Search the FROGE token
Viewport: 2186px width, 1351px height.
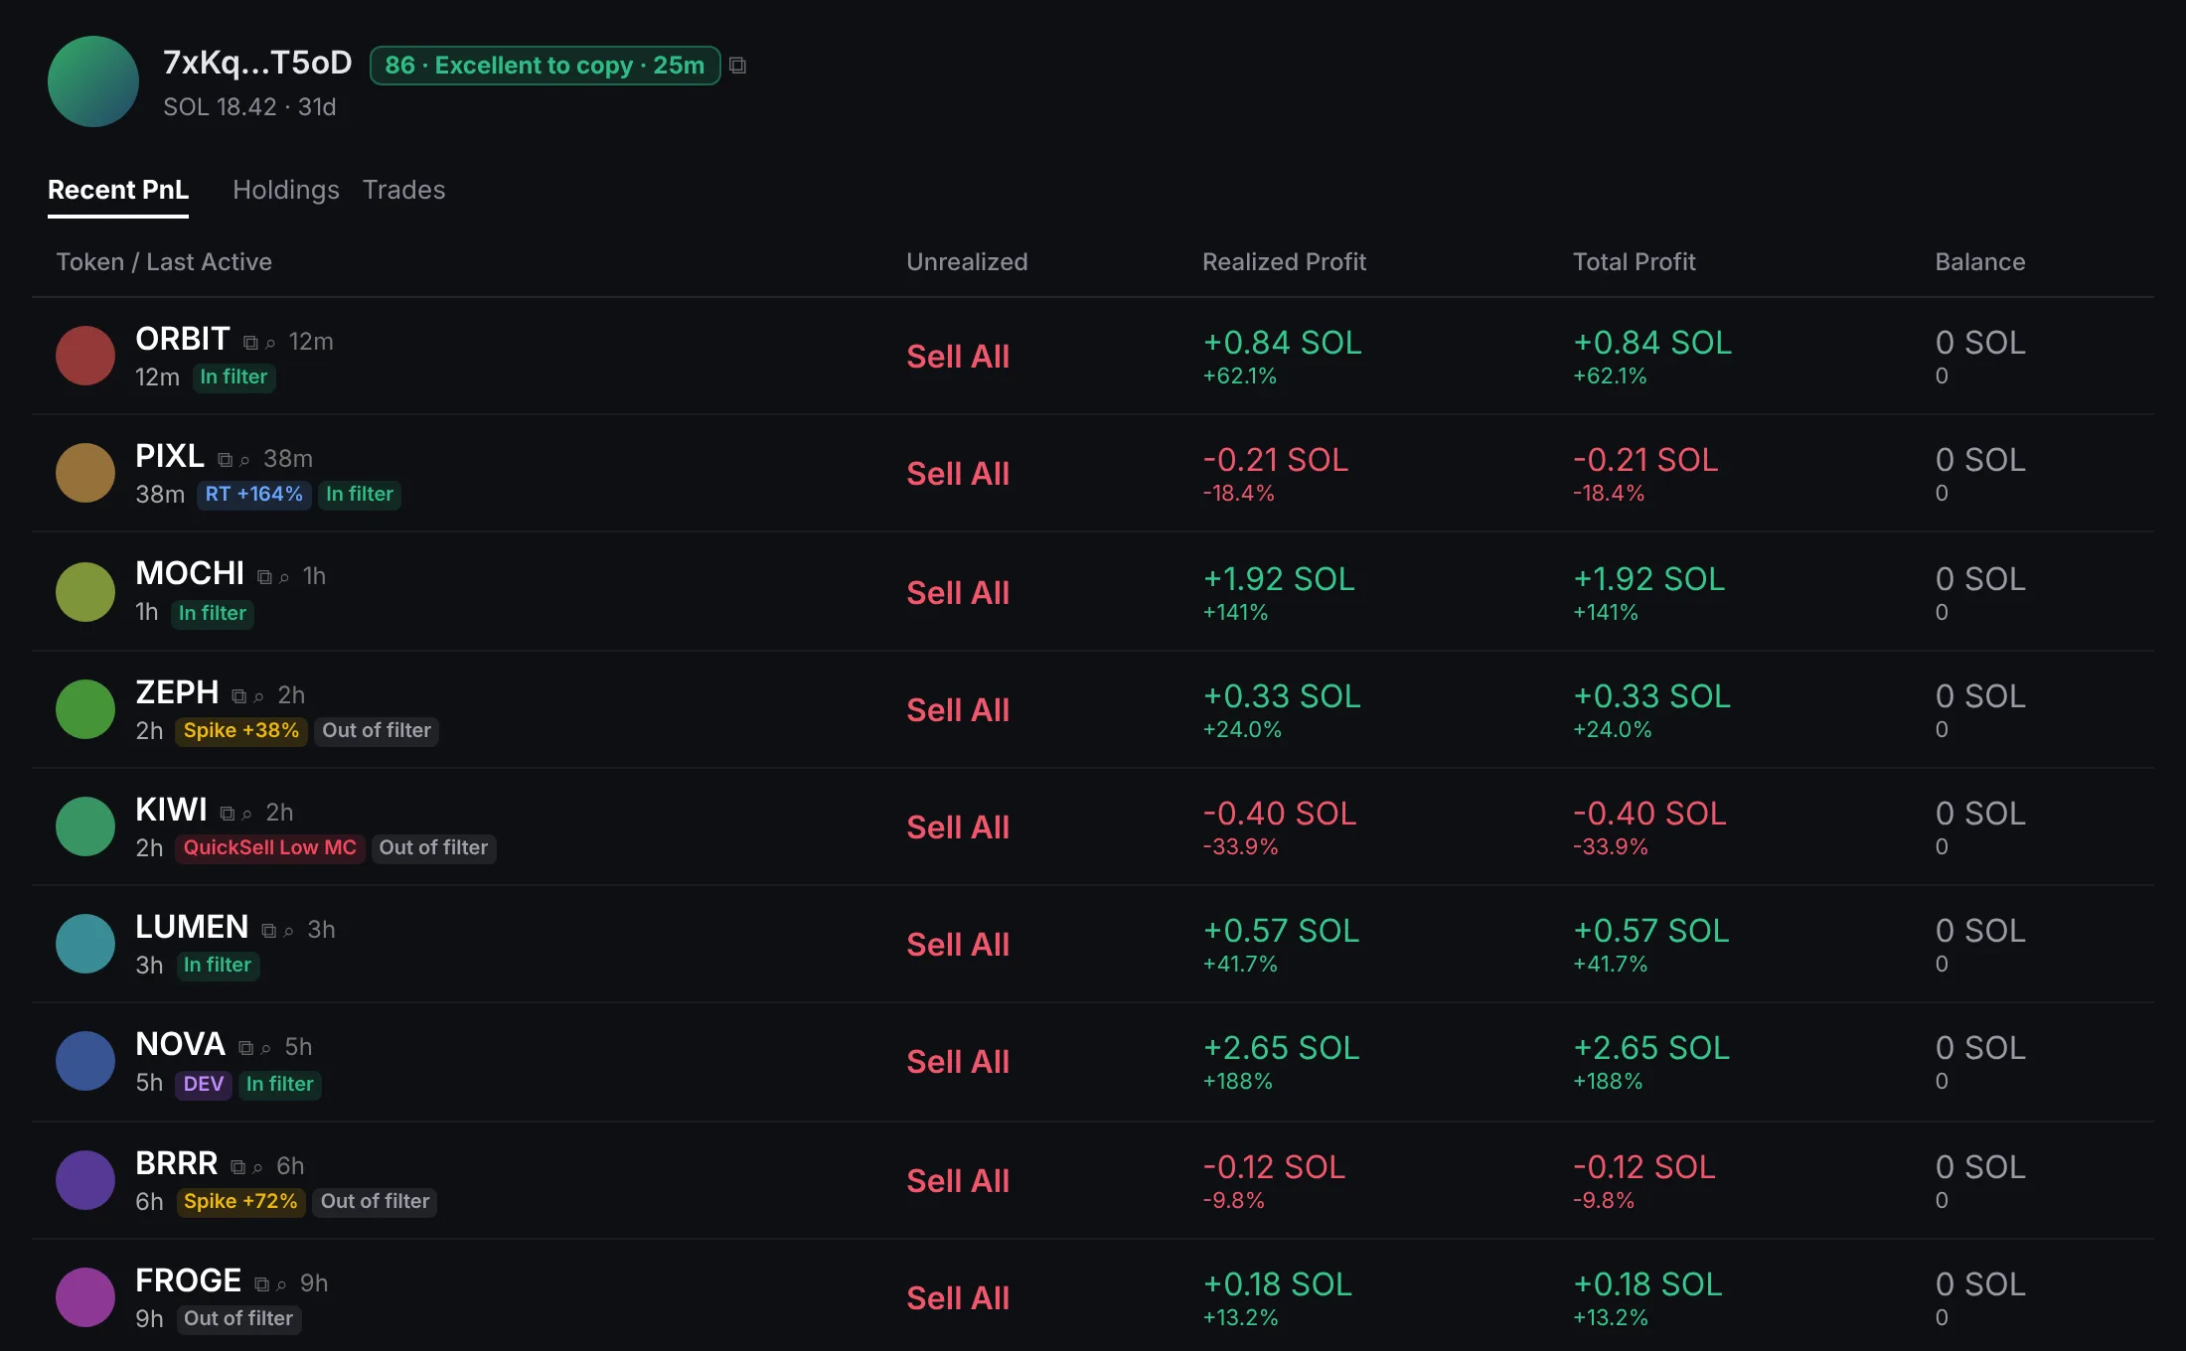(x=282, y=1285)
